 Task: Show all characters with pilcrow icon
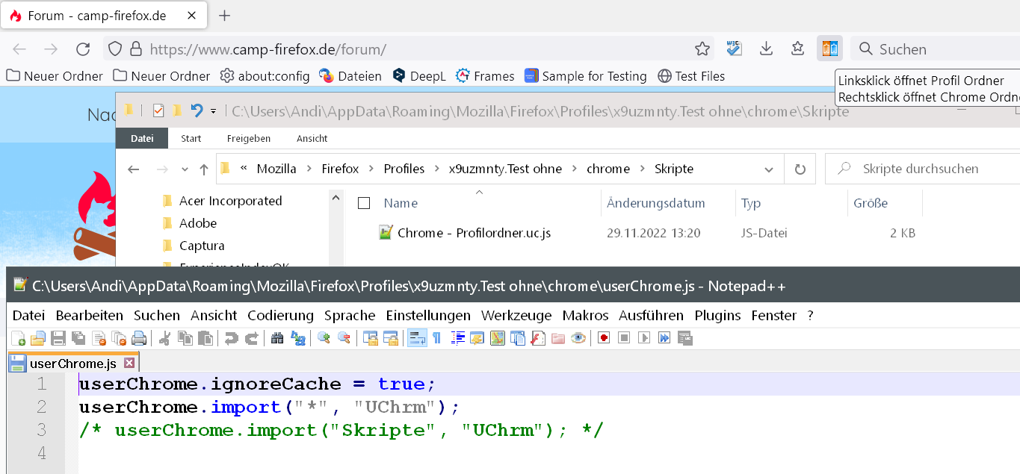tap(436, 338)
